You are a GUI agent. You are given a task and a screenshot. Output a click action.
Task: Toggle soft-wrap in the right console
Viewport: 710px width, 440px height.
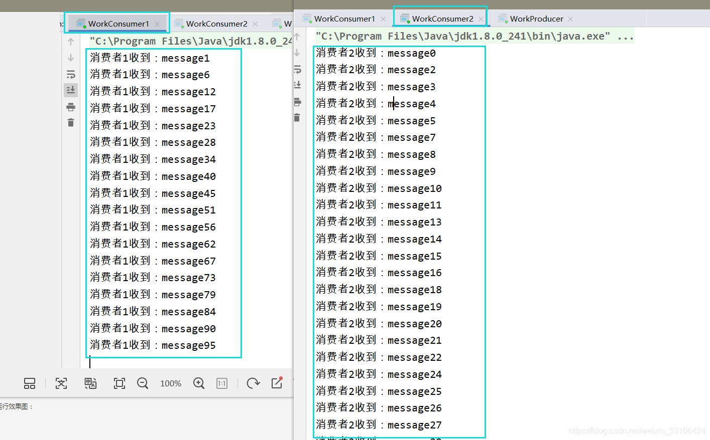[x=297, y=69]
